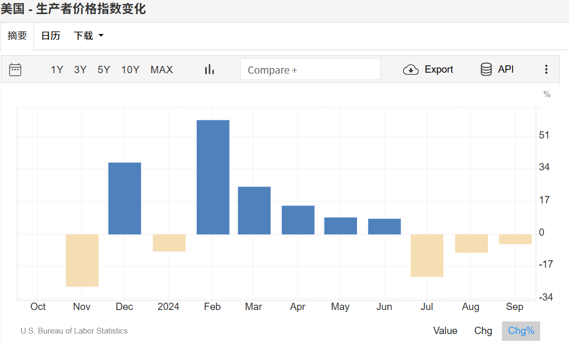Open the 日历 tab
Viewport: 569px width, 345px height.
click(51, 36)
